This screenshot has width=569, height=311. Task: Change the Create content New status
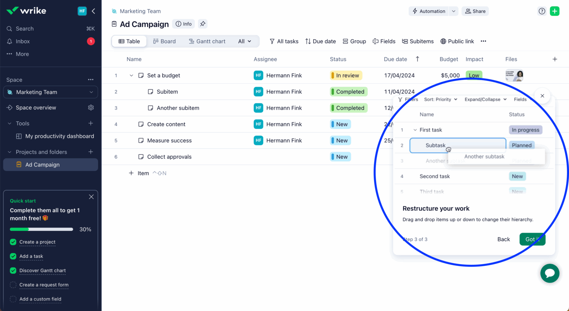point(340,124)
